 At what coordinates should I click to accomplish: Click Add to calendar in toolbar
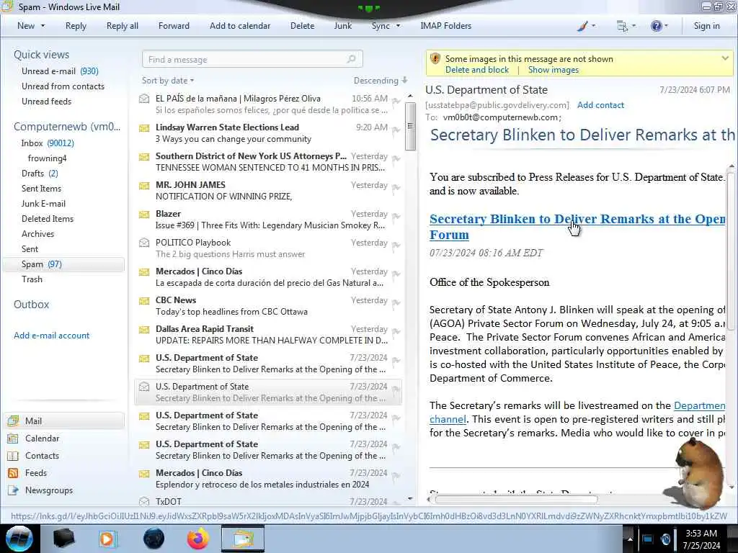(x=240, y=26)
